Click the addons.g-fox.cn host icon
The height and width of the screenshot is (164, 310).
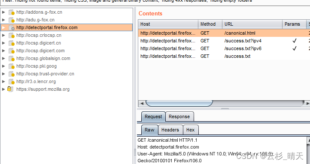click(x=12, y=12)
